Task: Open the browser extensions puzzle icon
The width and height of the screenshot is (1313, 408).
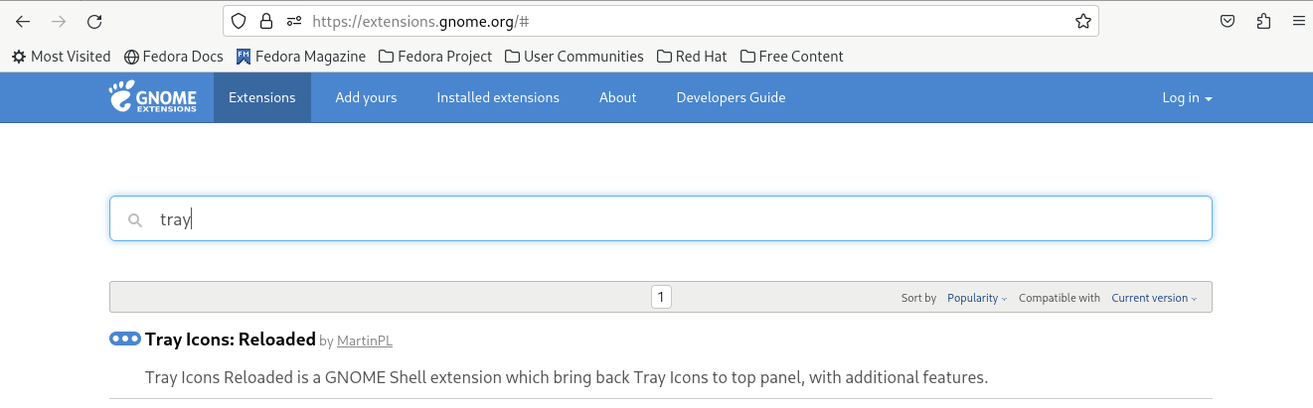Action: [x=1263, y=21]
